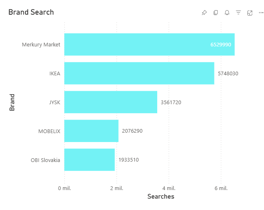
Task: Open the more options ellipsis menu
Action: (x=261, y=13)
